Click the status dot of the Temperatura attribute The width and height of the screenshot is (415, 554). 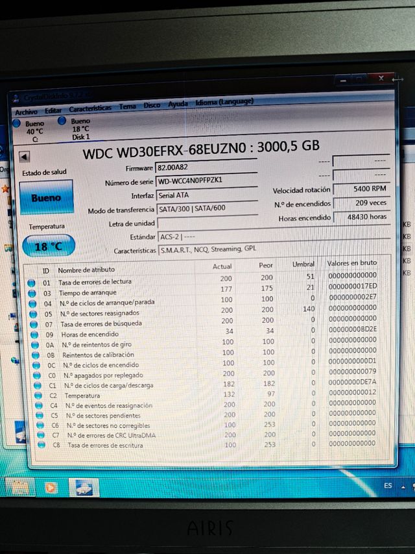(38, 396)
